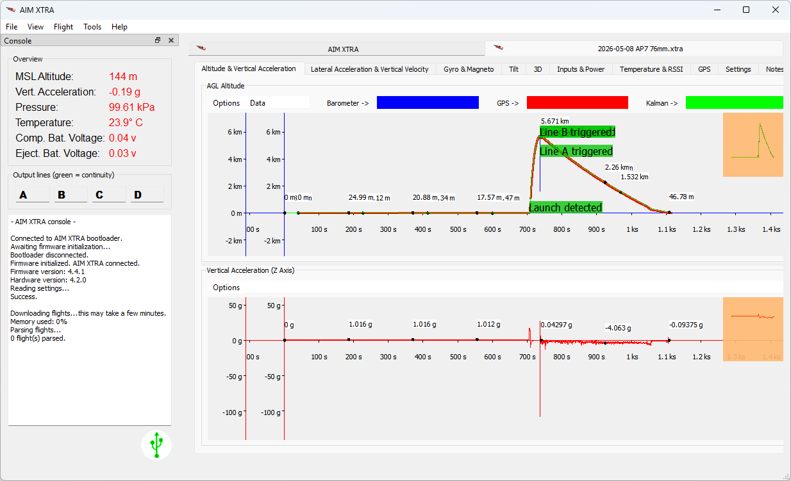Click the 46.78 m altitude data label
The width and height of the screenshot is (791, 481).
pyautogui.click(x=681, y=197)
